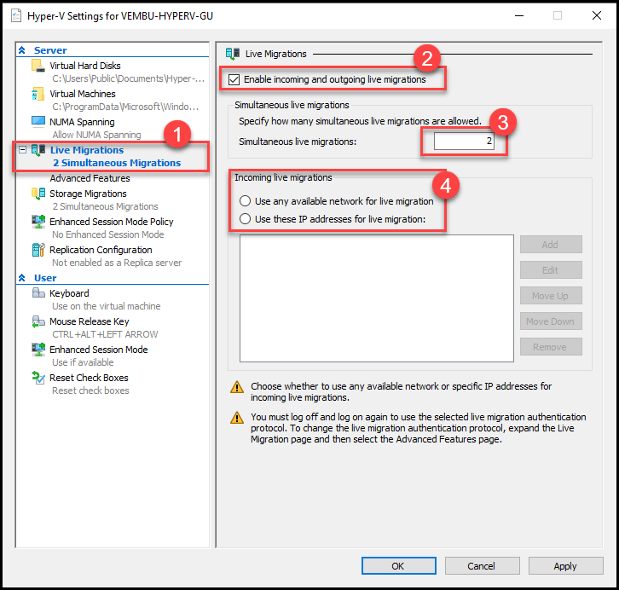Screen dimensions: 619x590
Task: Close the Hyper-V Settings window
Action: pyautogui.click(x=597, y=16)
